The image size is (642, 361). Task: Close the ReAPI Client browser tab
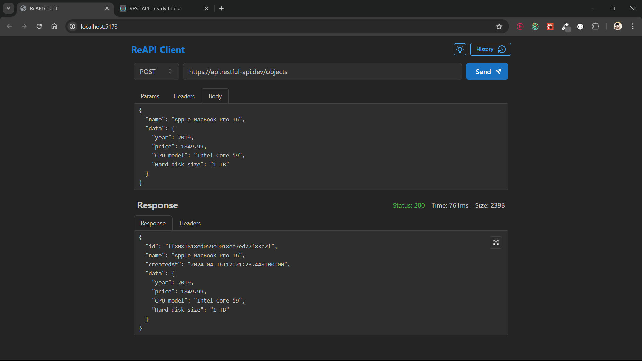107,8
